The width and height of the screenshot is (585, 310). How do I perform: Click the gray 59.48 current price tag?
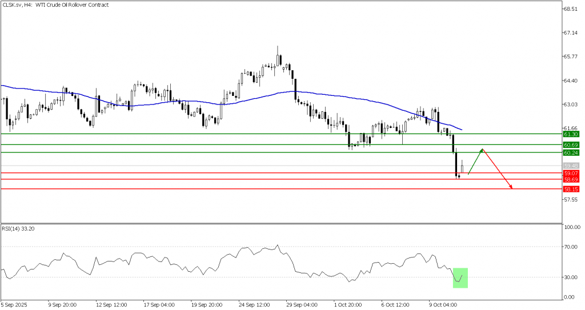click(571, 166)
